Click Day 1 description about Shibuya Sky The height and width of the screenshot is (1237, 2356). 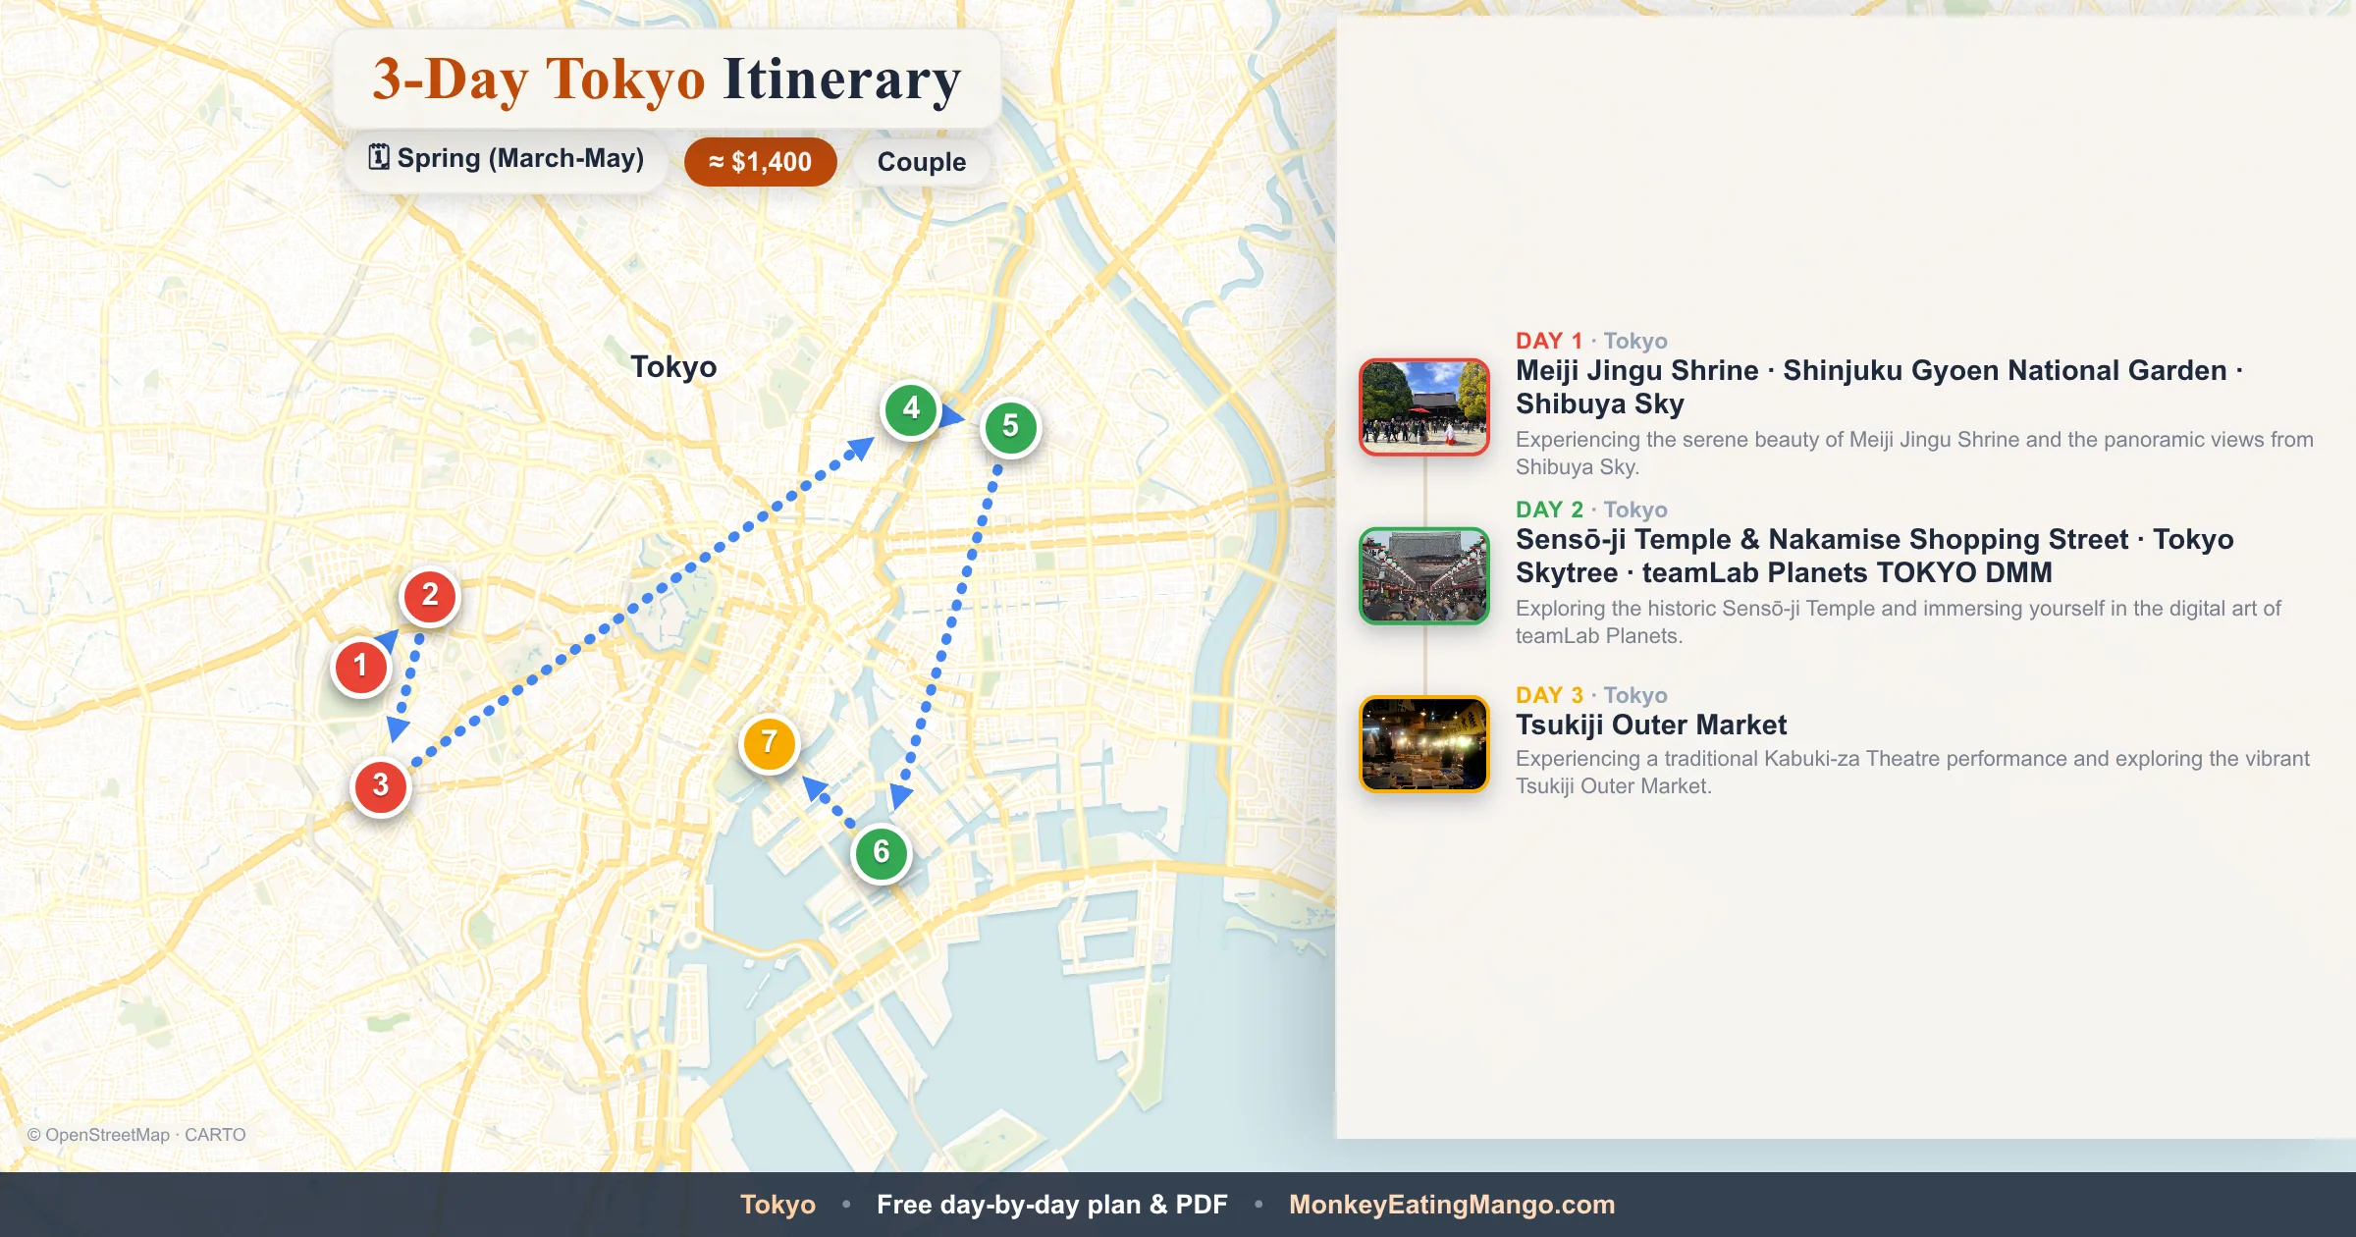[1914, 453]
